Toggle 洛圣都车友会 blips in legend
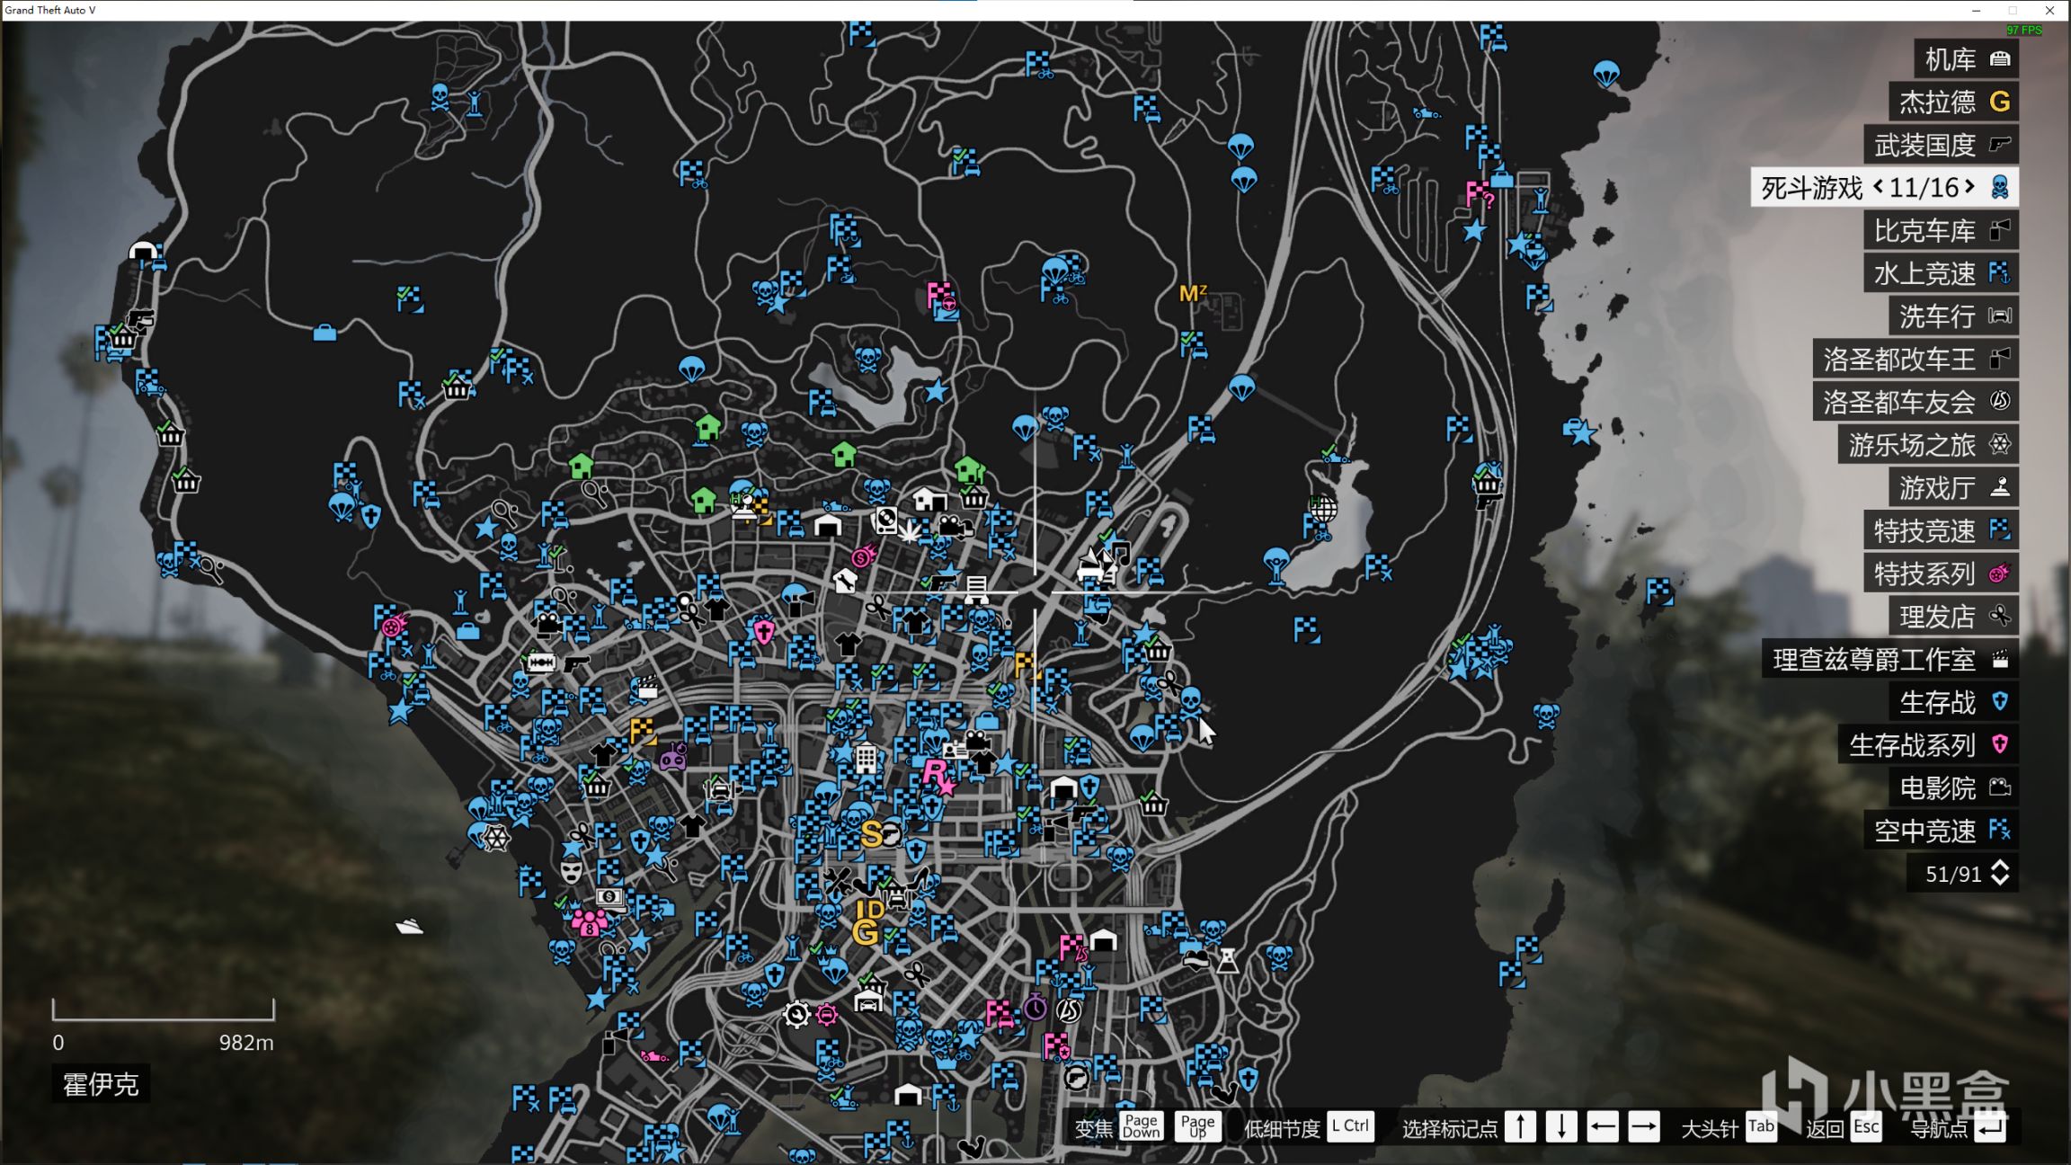2071x1165 pixels. coord(1915,402)
